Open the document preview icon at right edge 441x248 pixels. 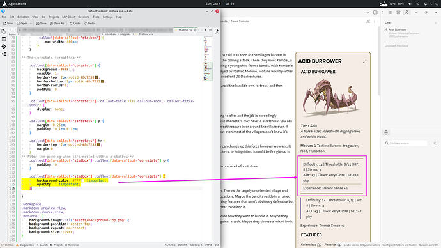tap(217, 32)
